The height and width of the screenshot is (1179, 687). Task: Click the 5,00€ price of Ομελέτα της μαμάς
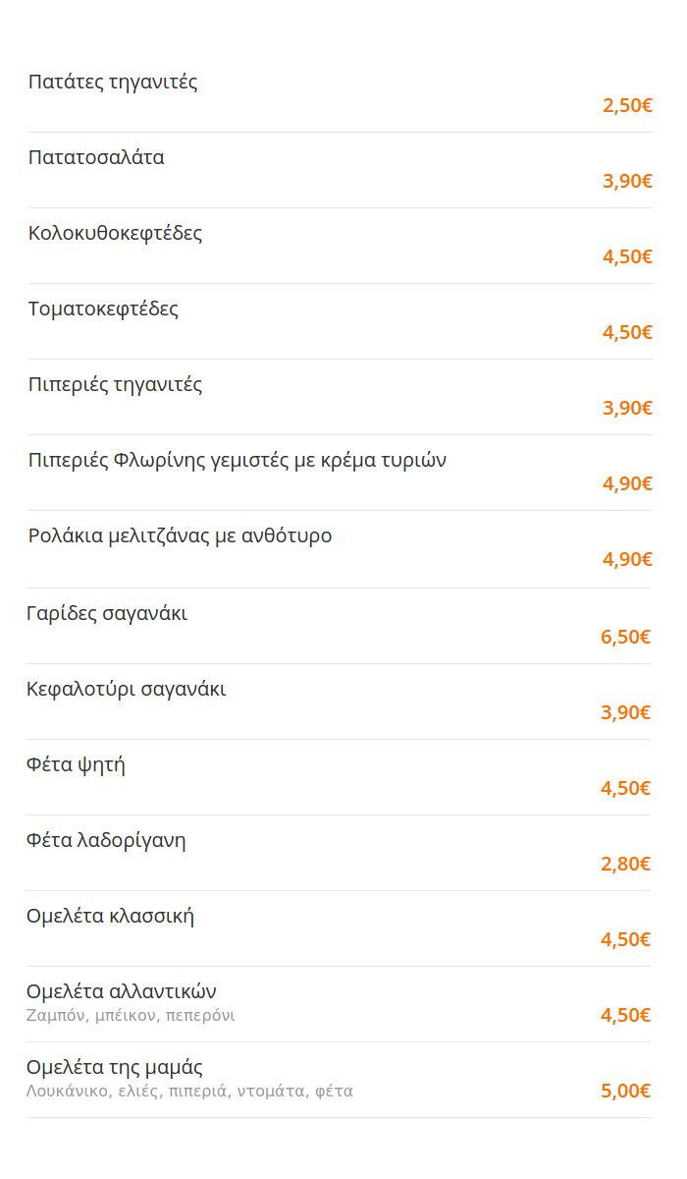point(625,1091)
